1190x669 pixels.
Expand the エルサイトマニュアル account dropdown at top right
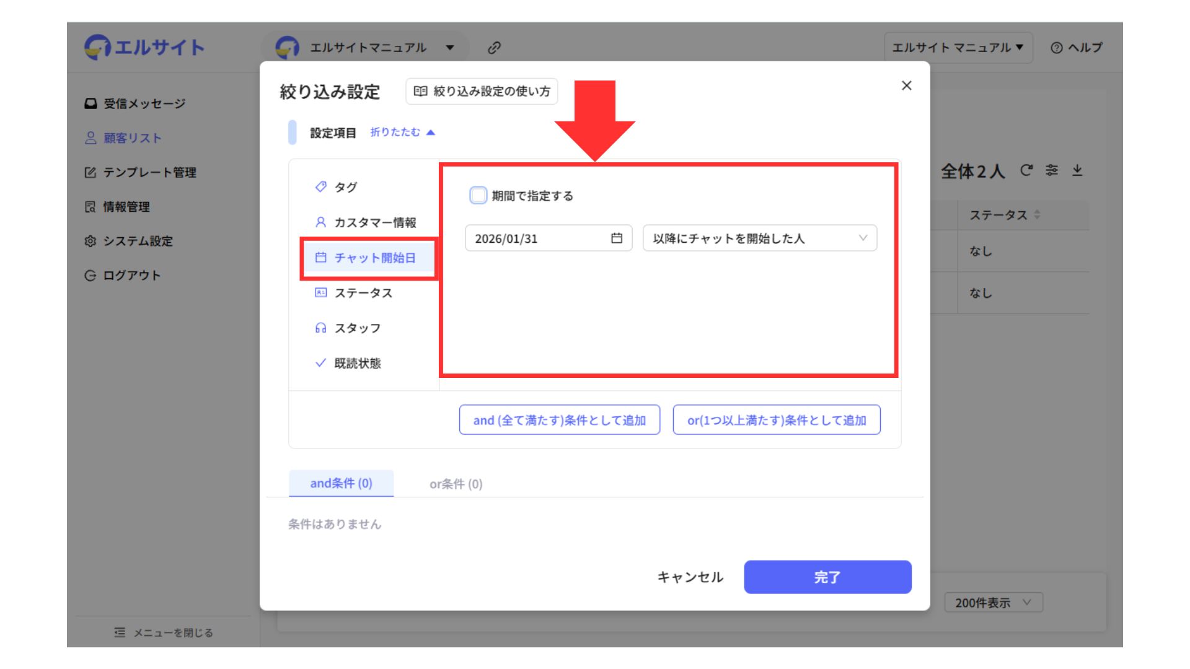tap(958, 48)
